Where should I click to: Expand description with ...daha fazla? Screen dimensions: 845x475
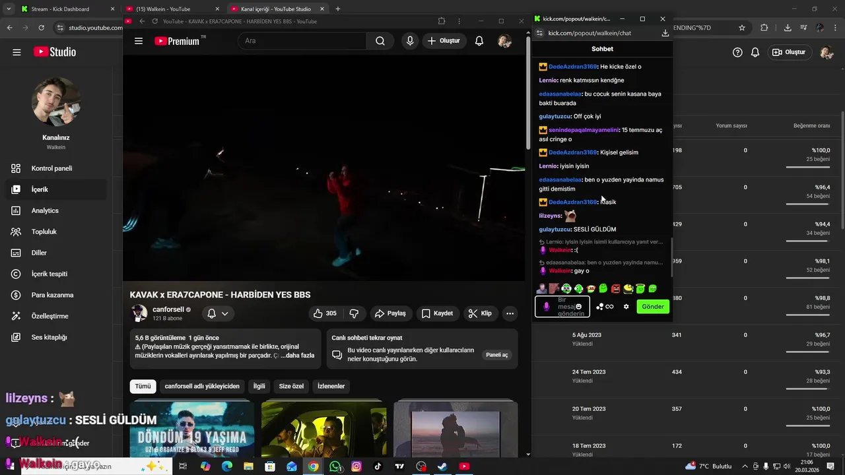[297, 356]
